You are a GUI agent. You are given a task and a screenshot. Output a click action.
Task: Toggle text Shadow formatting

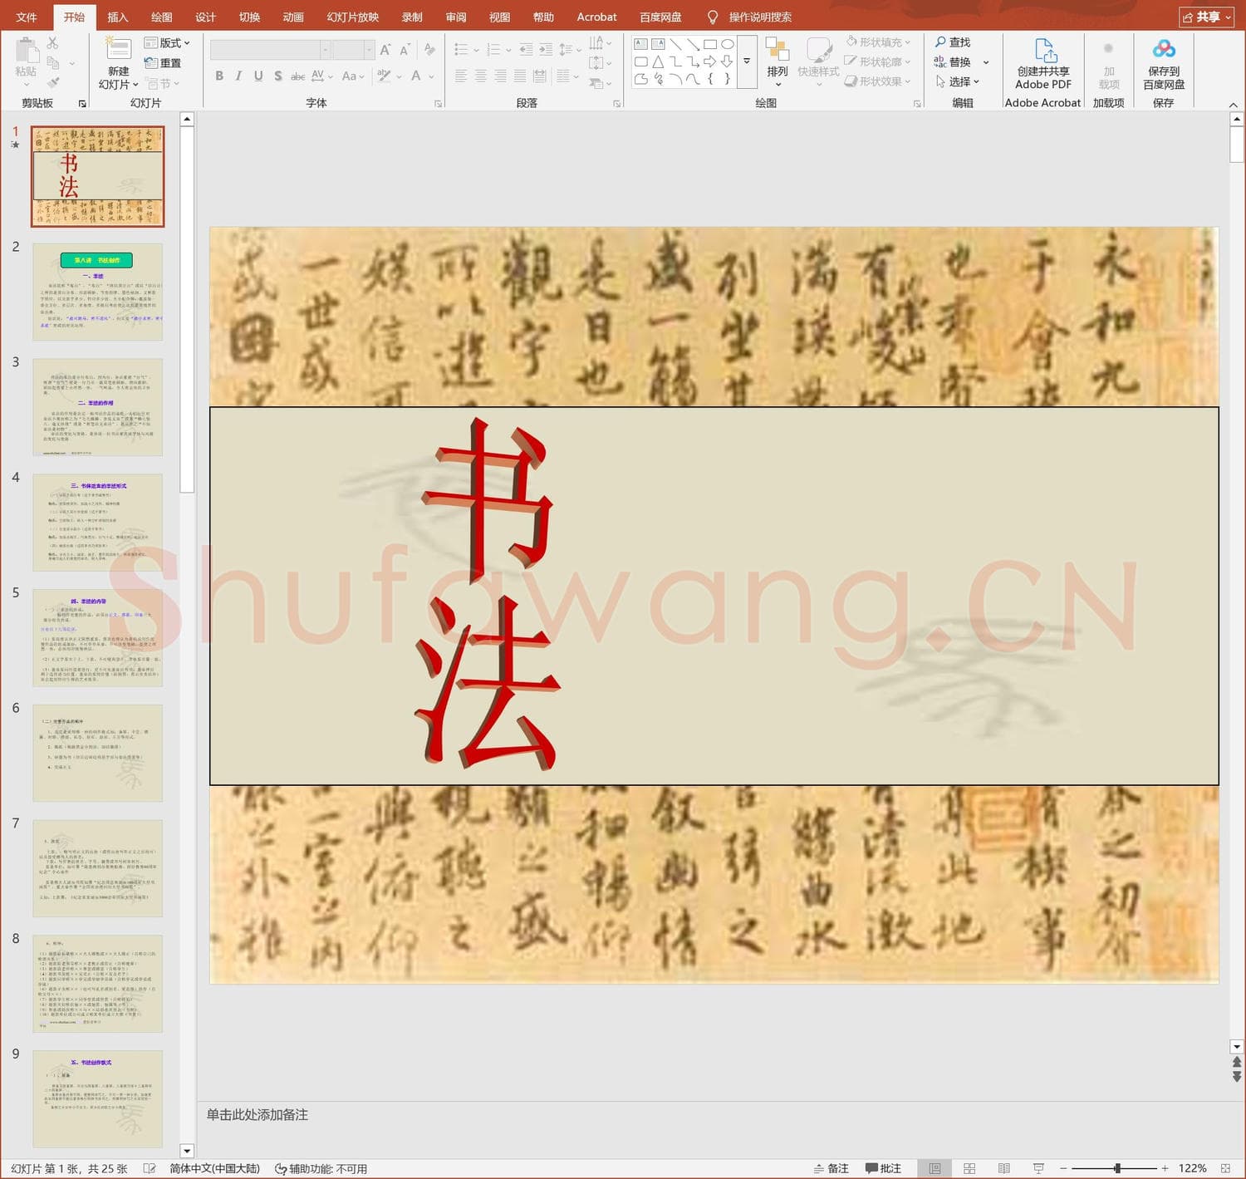click(x=278, y=76)
